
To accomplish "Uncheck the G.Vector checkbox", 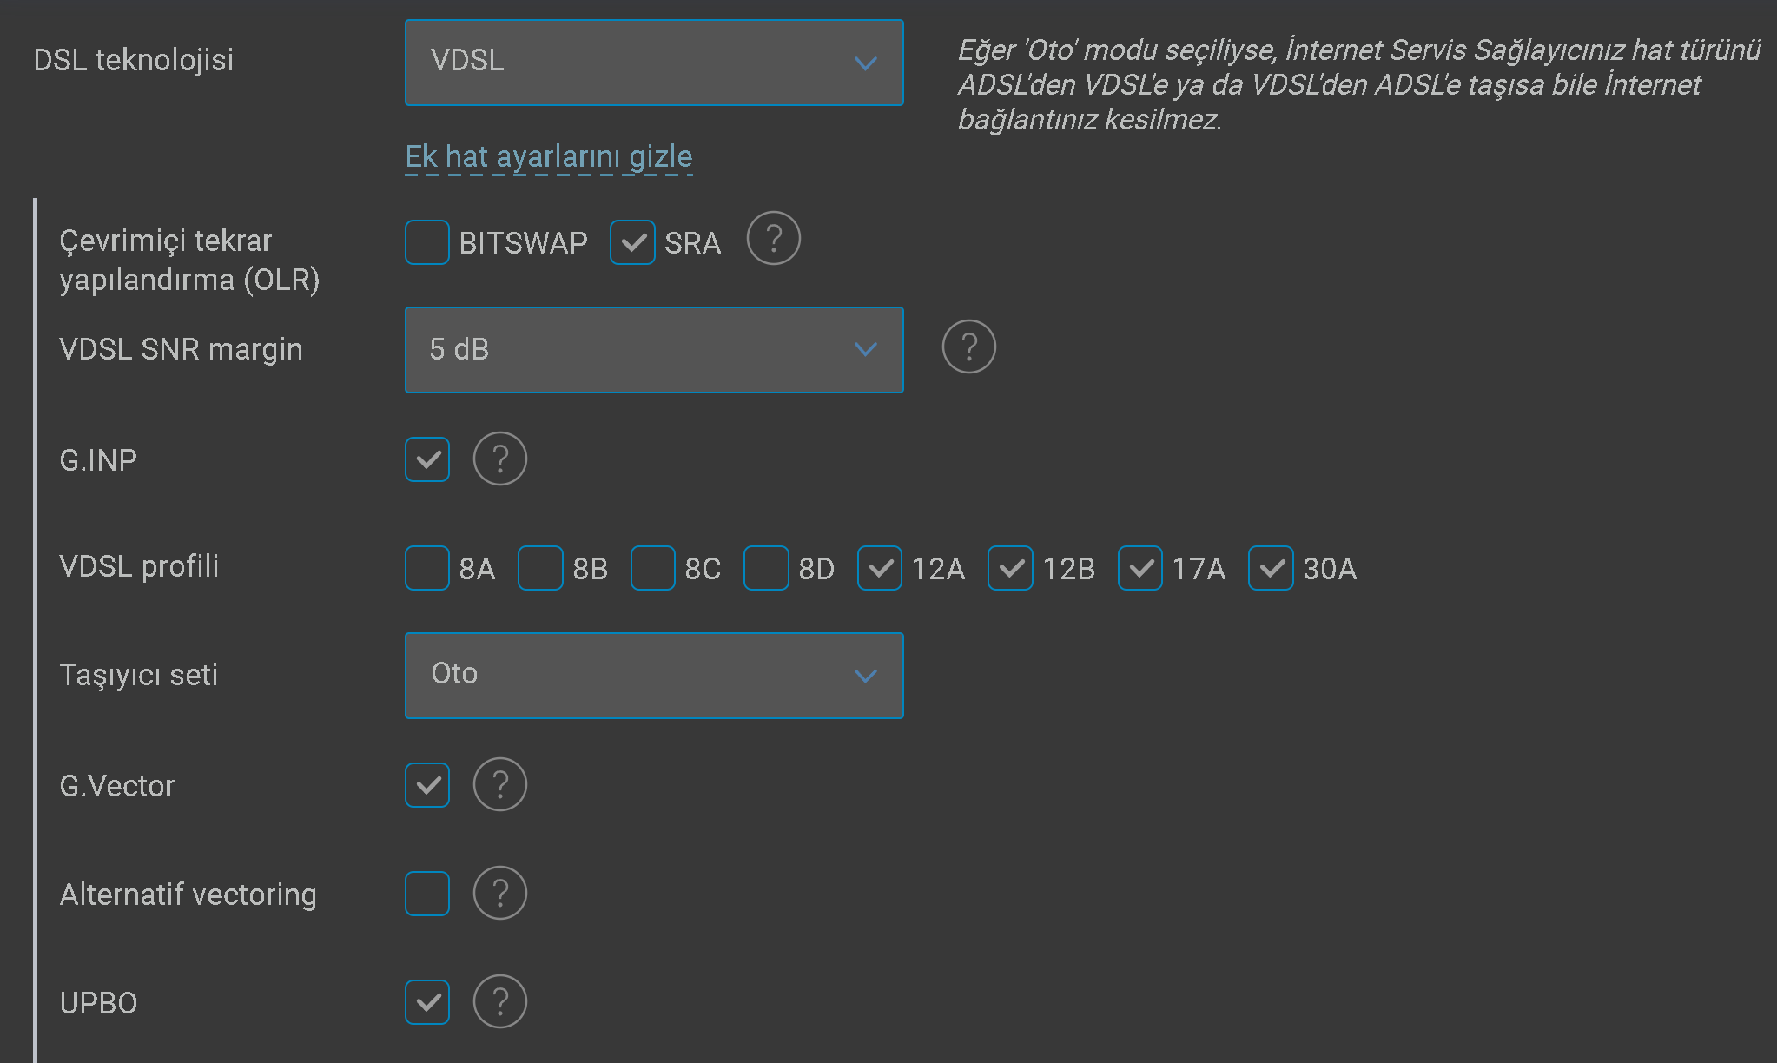I will click(x=427, y=785).
